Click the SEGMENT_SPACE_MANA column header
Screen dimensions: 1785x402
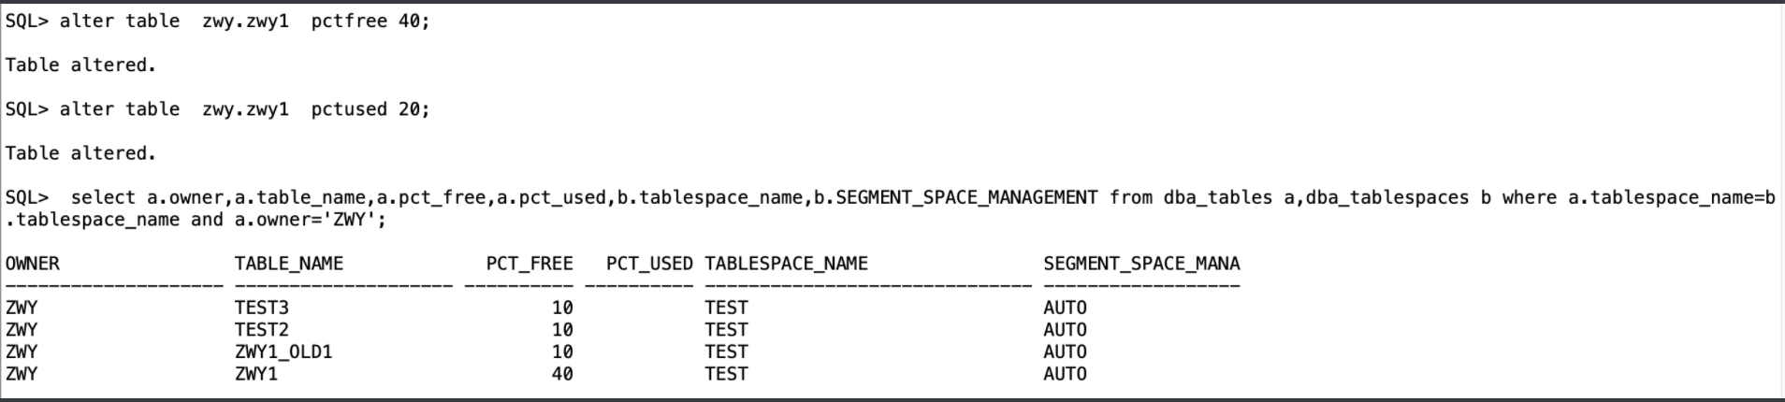[x=1141, y=264]
